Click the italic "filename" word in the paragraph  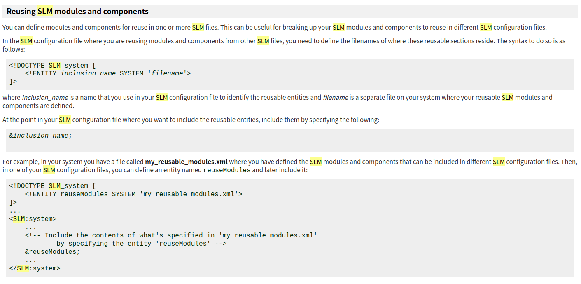point(335,98)
